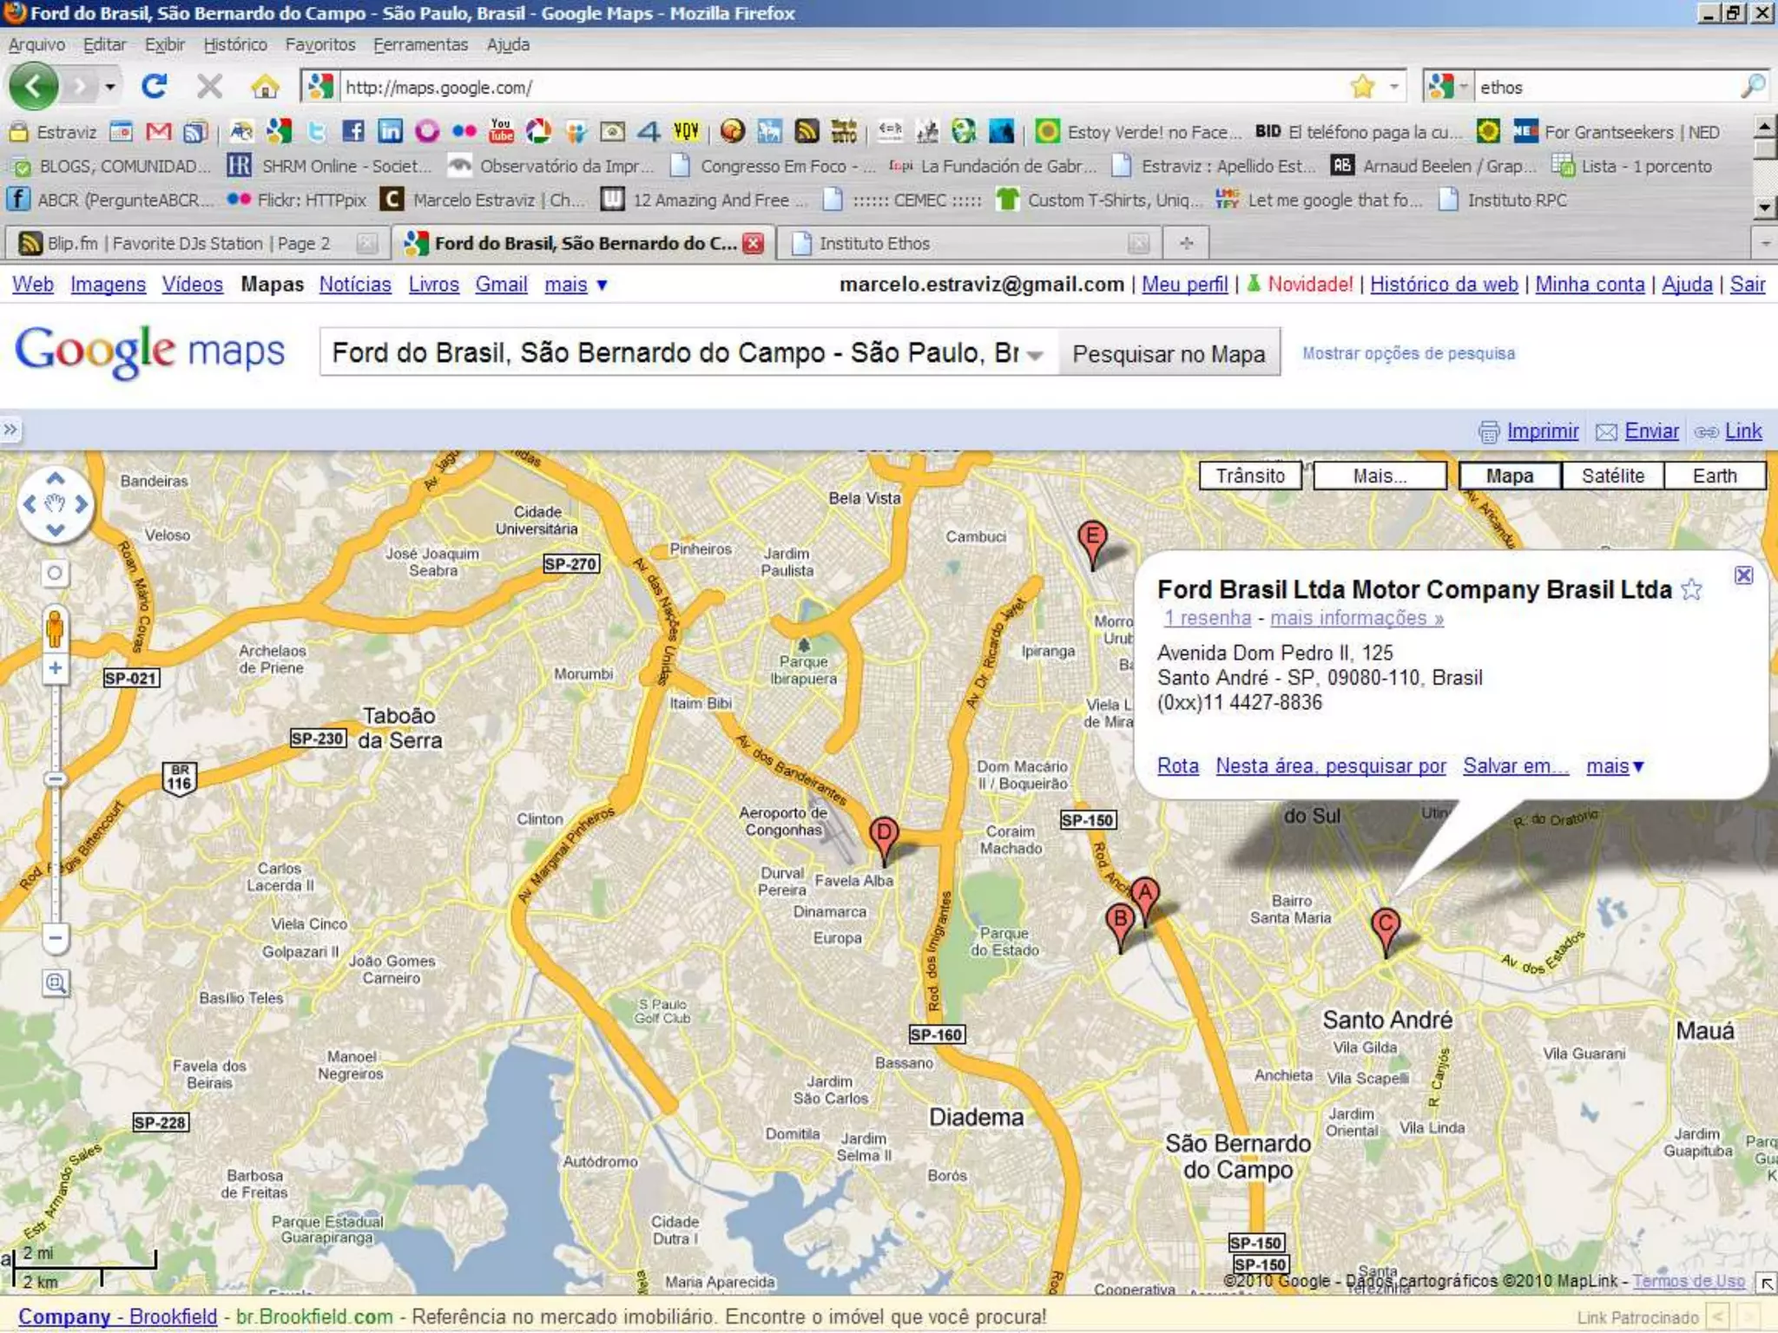Click the Firefox reload button
This screenshot has height=1333, width=1778.
(x=155, y=87)
